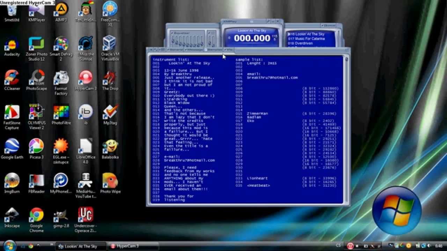447x251 pixels.
Task: Switch to Lookin' At The Sky taskbar button
Action: pyautogui.click(x=81, y=246)
